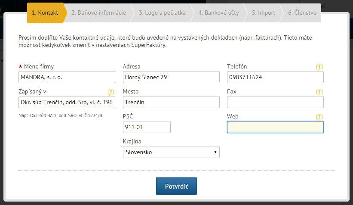
Task: Click the help icon next to Telefón
Action: pyautogui.click(x=319, y=67)
